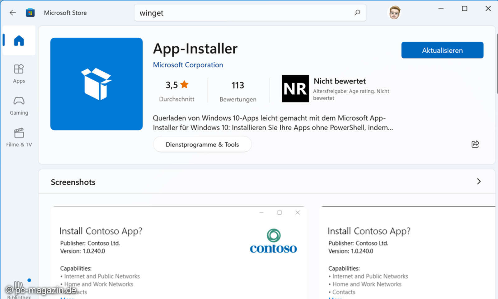Open the first Contoso App screenshot
This screenshot has width=498, height=299.
tap(178, 252)
